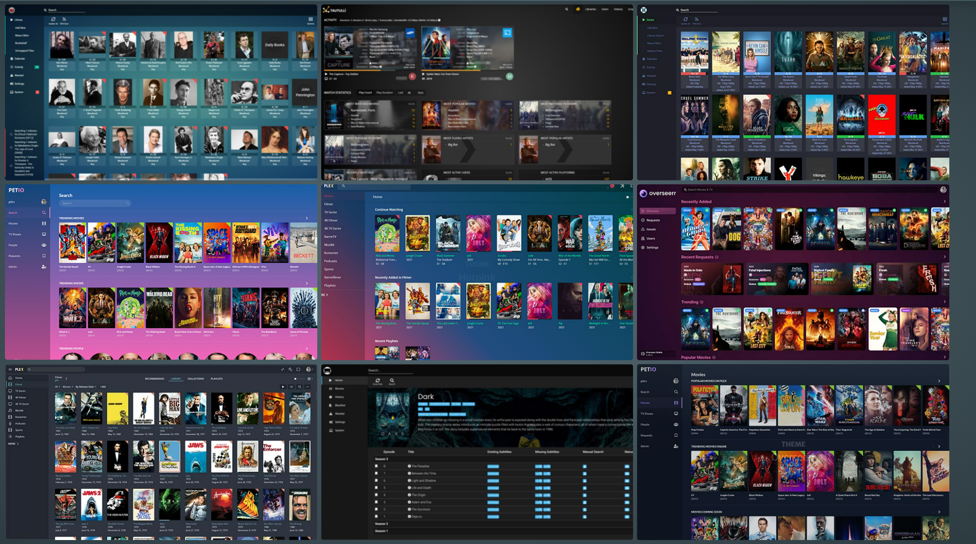
Task: Toggle monitored bookmark for The Origin episode
Action: [376, 495]
